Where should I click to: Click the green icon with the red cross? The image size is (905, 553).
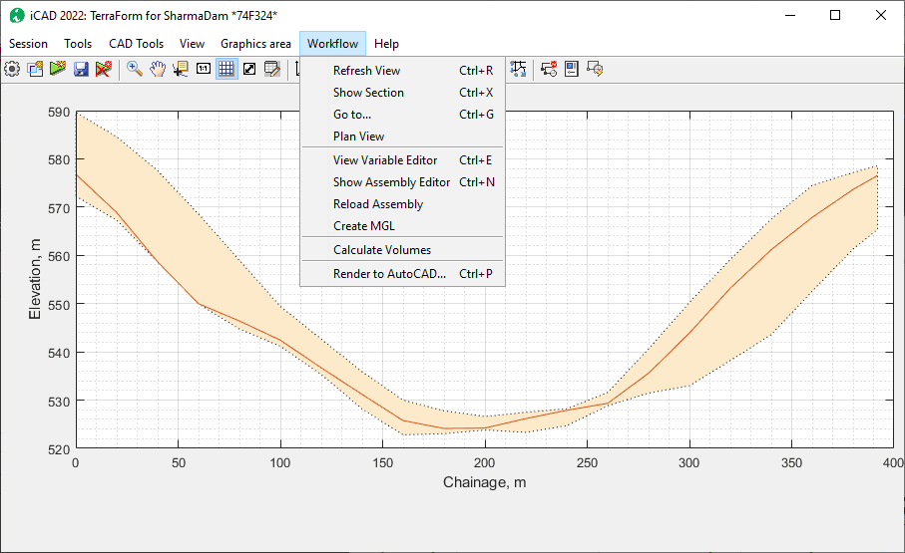(x=104, y=69)
